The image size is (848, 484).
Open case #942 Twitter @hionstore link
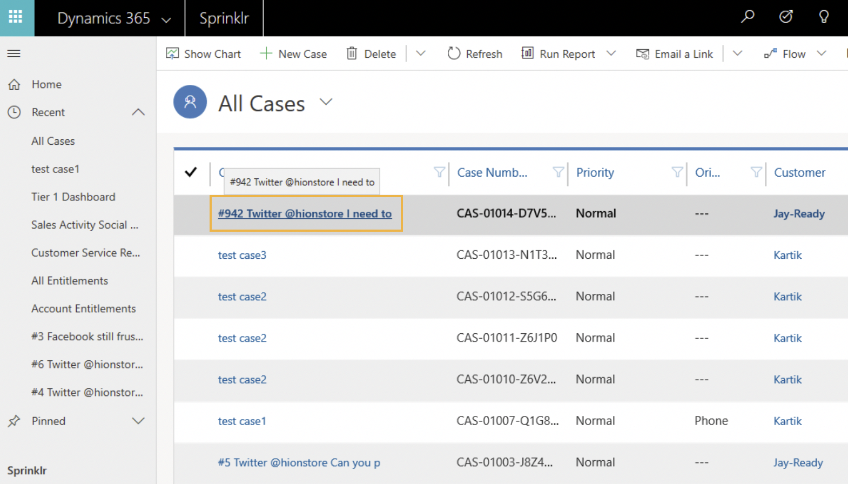[x=305, y=213]
